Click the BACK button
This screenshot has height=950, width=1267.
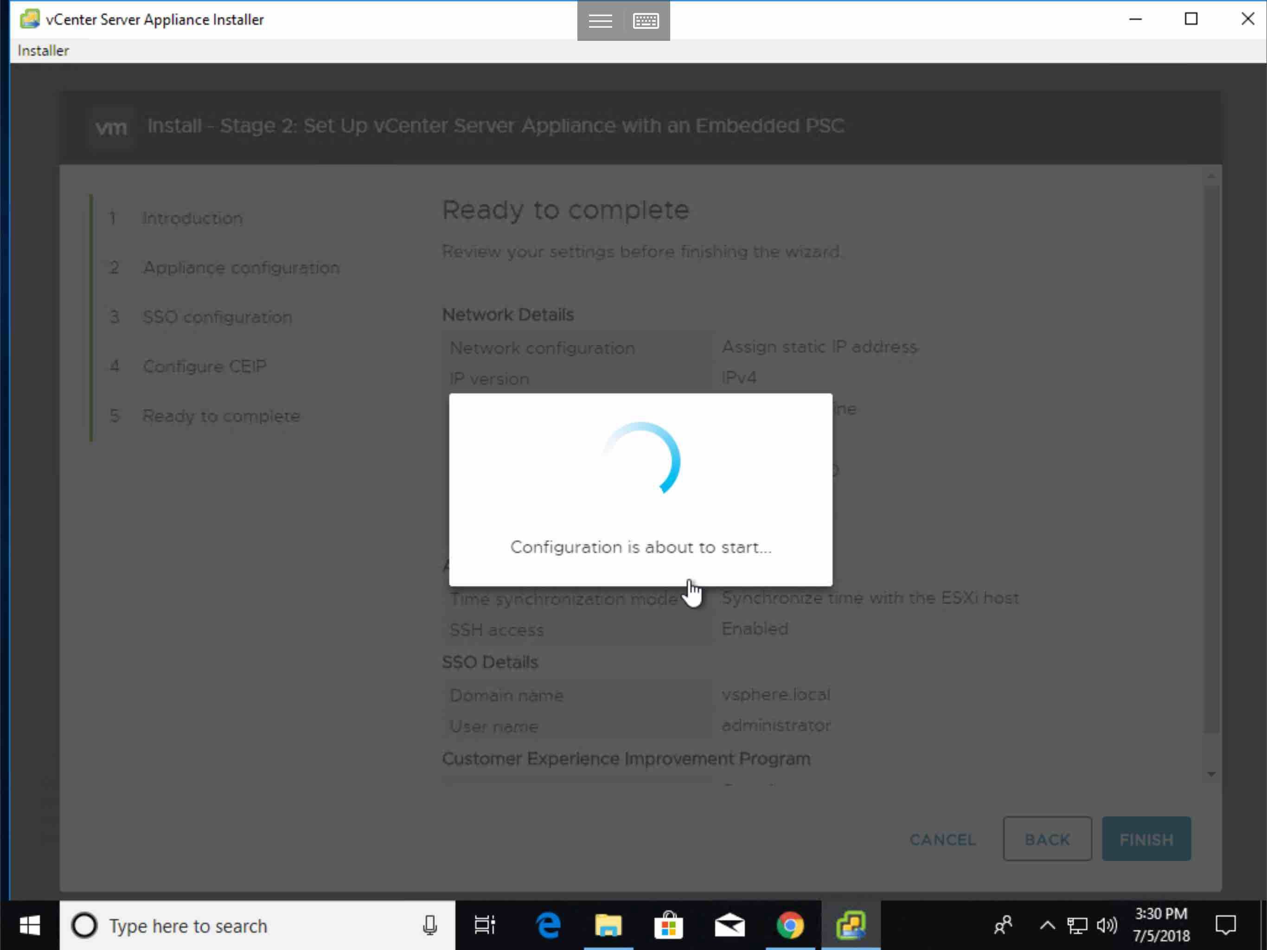click(1047, 839)
